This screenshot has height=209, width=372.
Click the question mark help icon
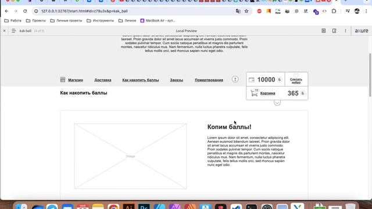pyautogui.click(x=235, y=79)
